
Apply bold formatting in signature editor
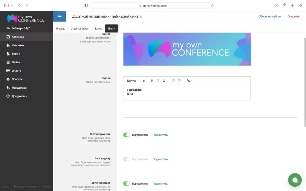pyautogui.click(x=152, y=81)
